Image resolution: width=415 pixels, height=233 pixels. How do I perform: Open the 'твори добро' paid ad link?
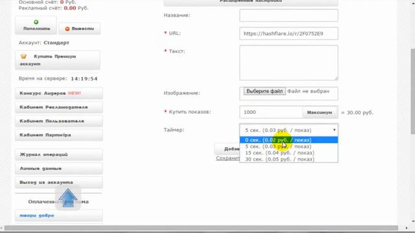tap(59, 216)
